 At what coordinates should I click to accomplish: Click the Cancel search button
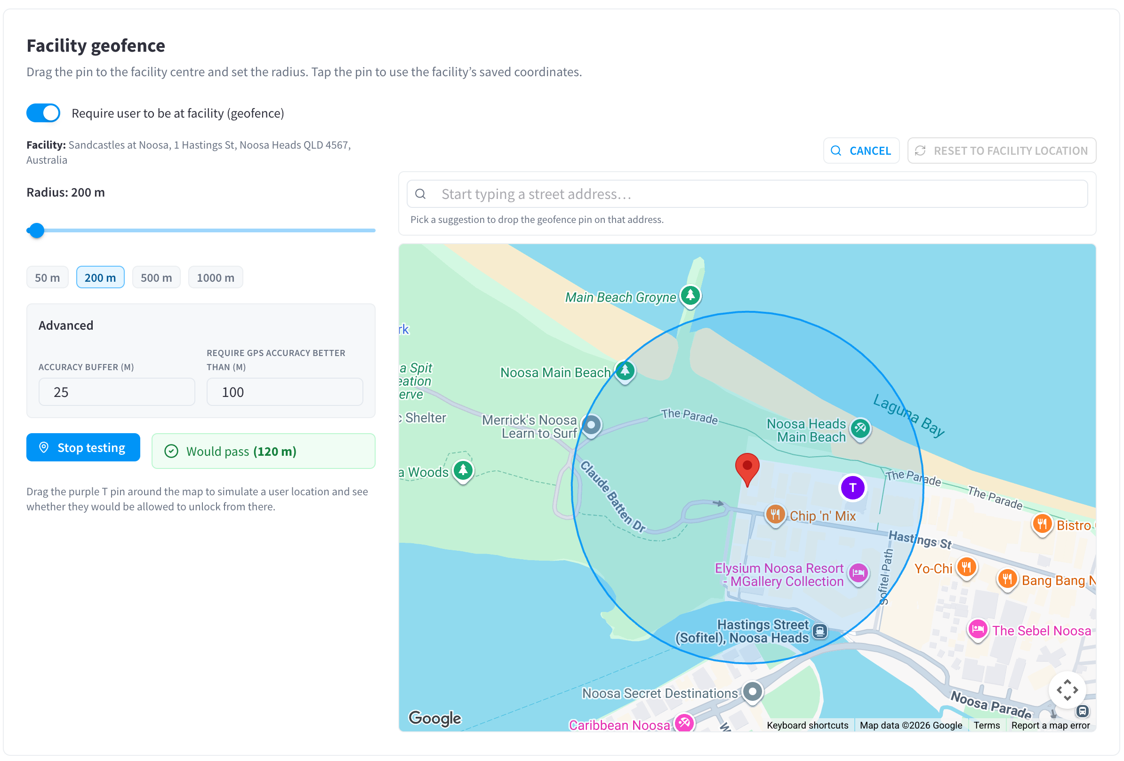click(x=861, y=151)
